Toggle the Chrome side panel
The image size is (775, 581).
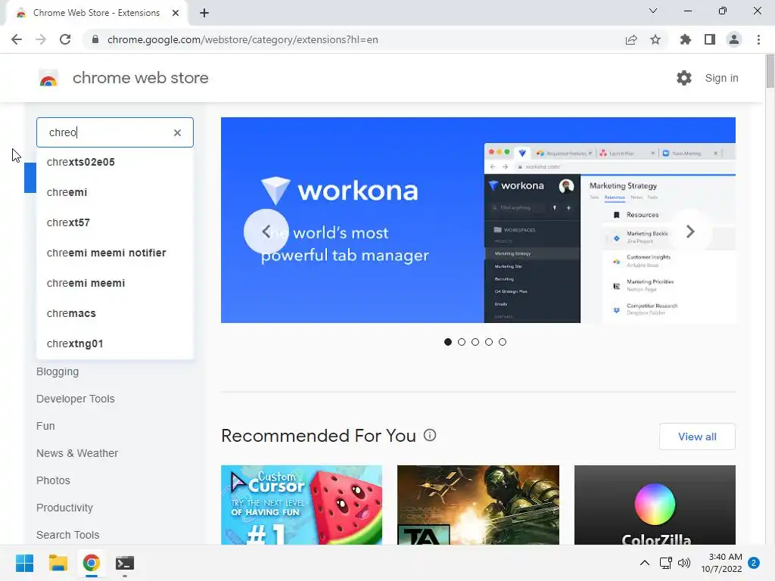point(710,39)
